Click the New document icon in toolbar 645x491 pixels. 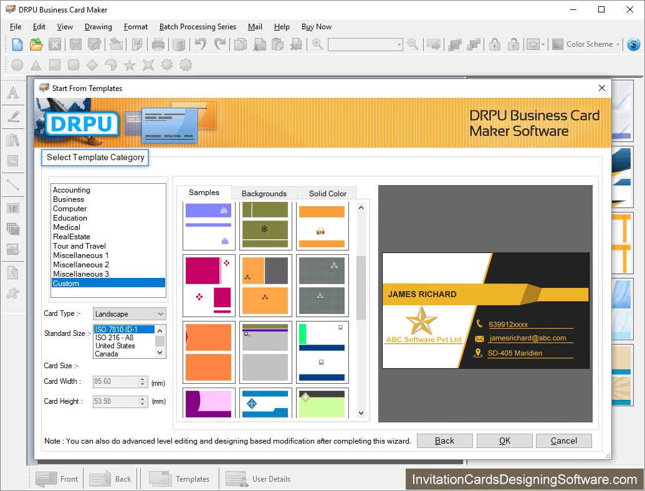pyautogui.click(x=17, y=44)
